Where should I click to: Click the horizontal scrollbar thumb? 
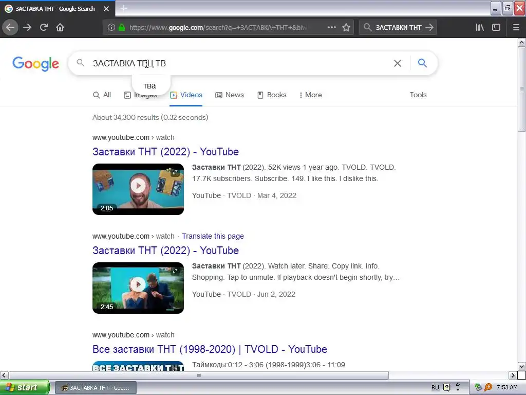click(x=199, y=375)
